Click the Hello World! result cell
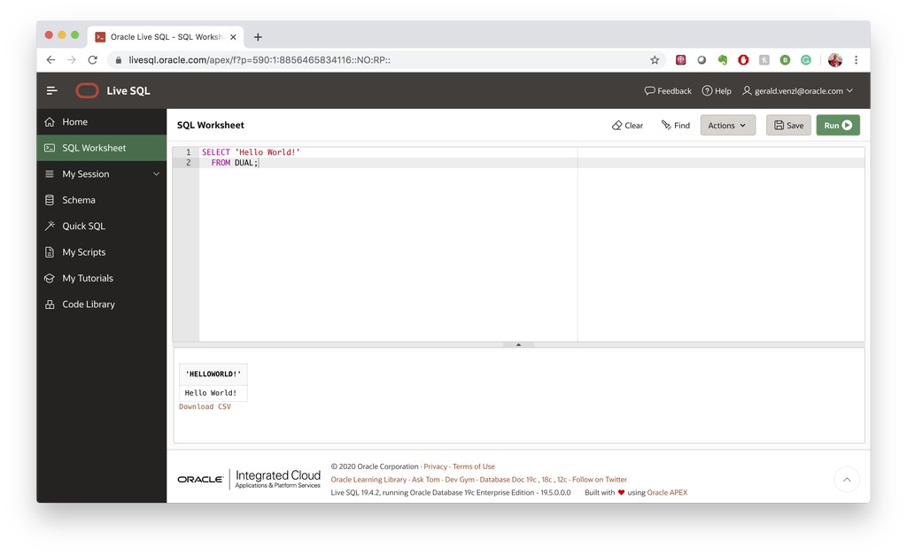 [211, 392]
